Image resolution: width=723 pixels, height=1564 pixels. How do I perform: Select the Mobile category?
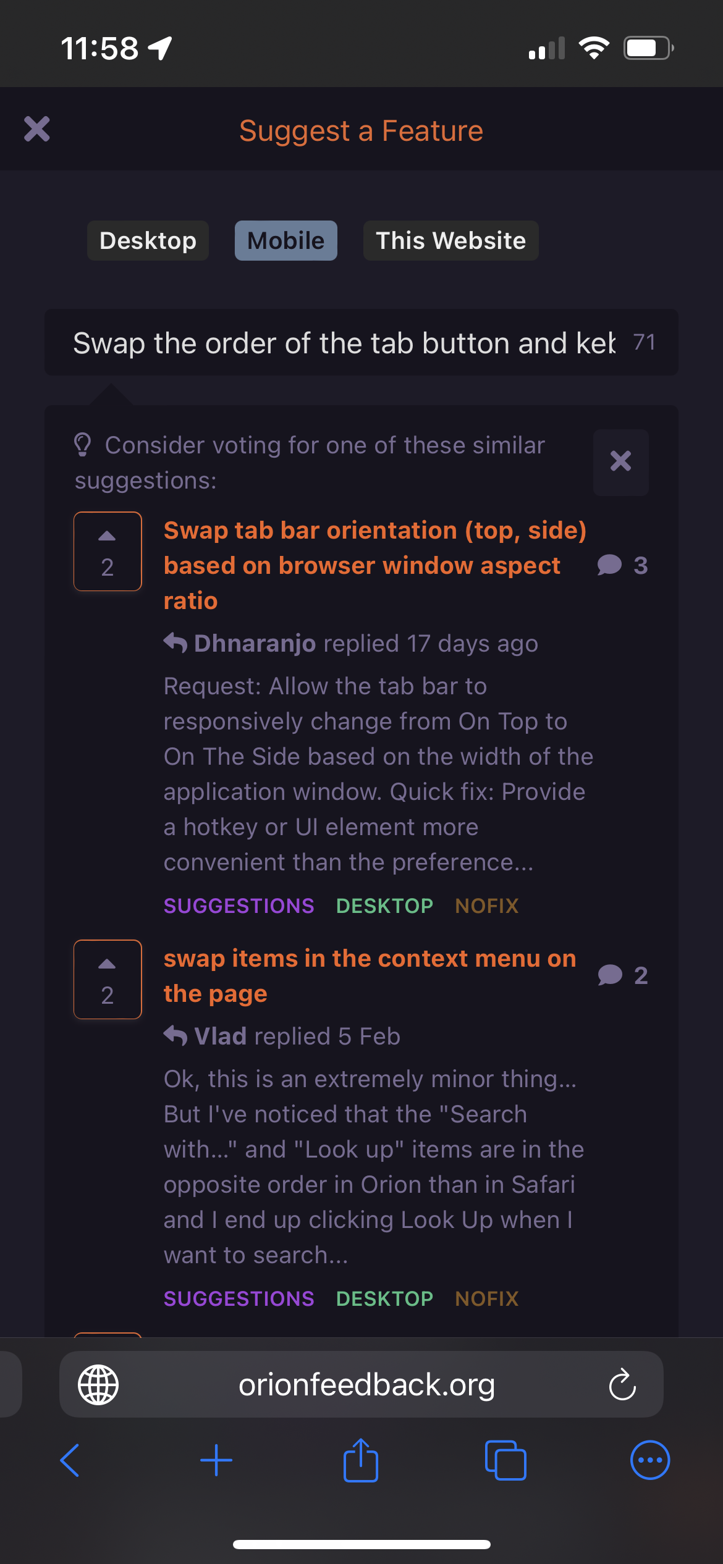(285, 241)
